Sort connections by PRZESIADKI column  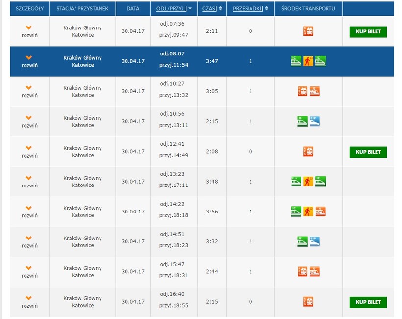pos(250,9)
